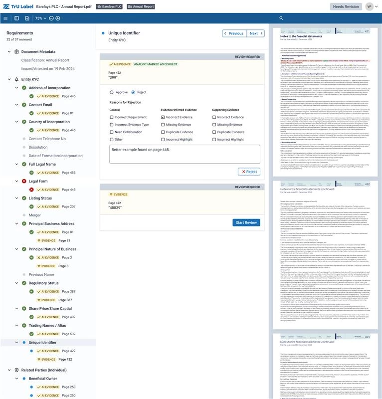This screenshot has height=399, width=382.
Task: Click green check status beside Principal Nature of Business
Action: click(24, 249)
